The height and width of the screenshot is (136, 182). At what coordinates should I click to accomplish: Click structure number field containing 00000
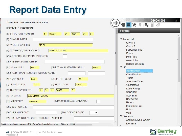55,34
